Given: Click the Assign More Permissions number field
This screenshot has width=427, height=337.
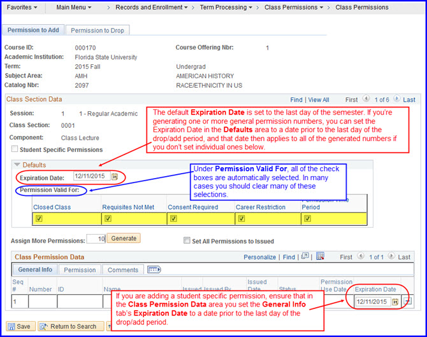Looking at the screenshot, I should pyautogui.click(x=96, y=239).
